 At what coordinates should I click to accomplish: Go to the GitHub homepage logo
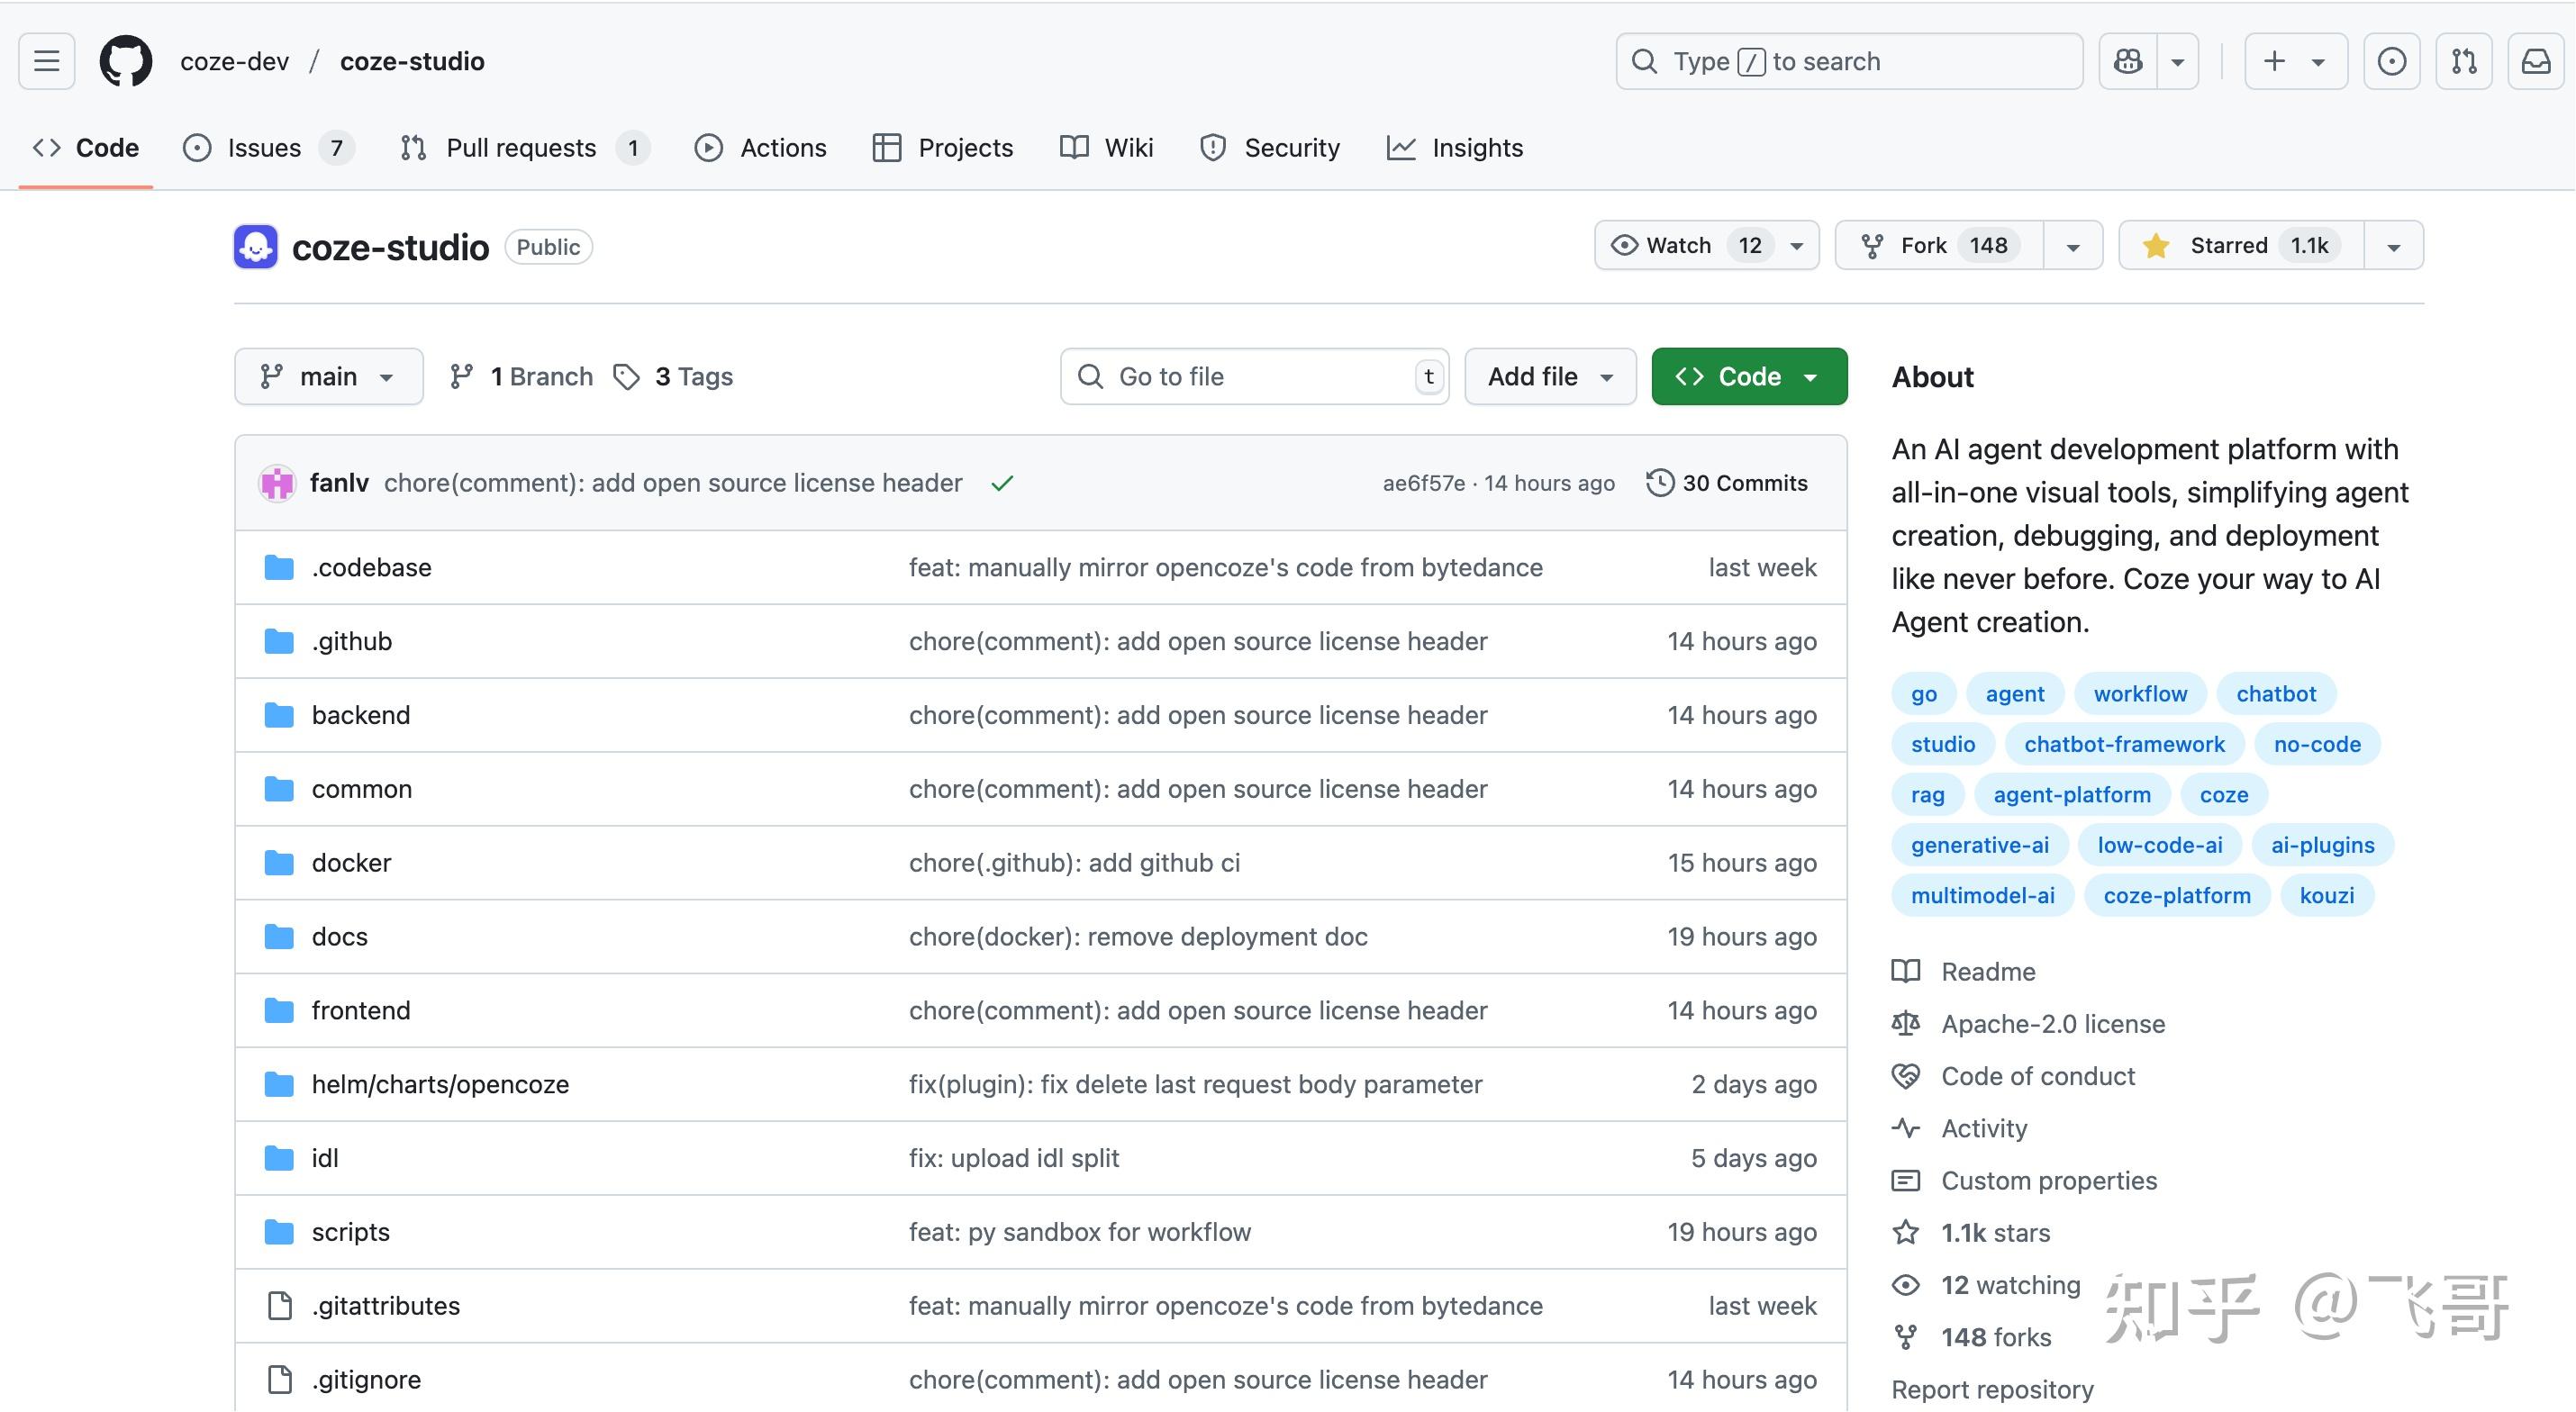(126, 61)
